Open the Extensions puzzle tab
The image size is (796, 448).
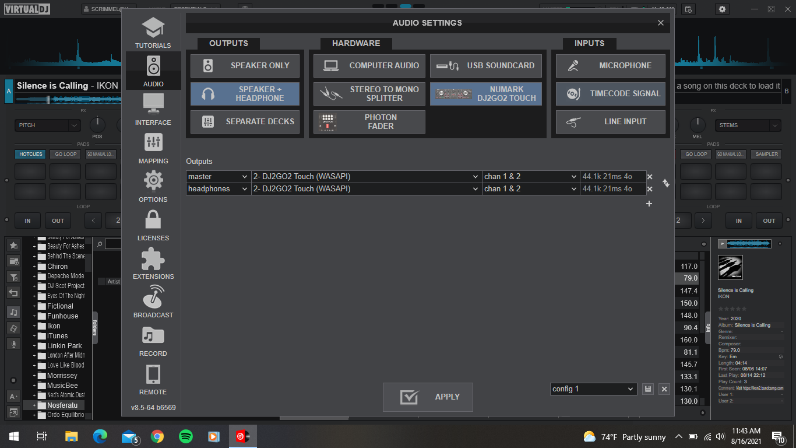(x=153, y=264)
